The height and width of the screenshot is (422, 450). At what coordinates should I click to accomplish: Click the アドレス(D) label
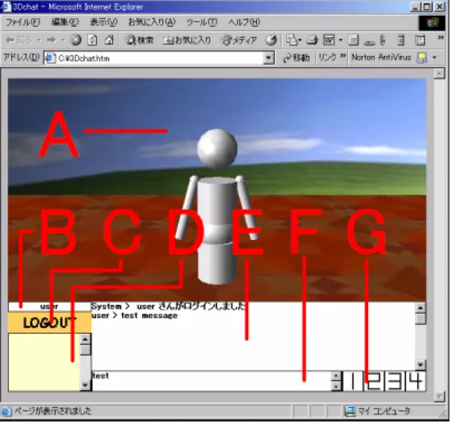[x=22, y=57]
